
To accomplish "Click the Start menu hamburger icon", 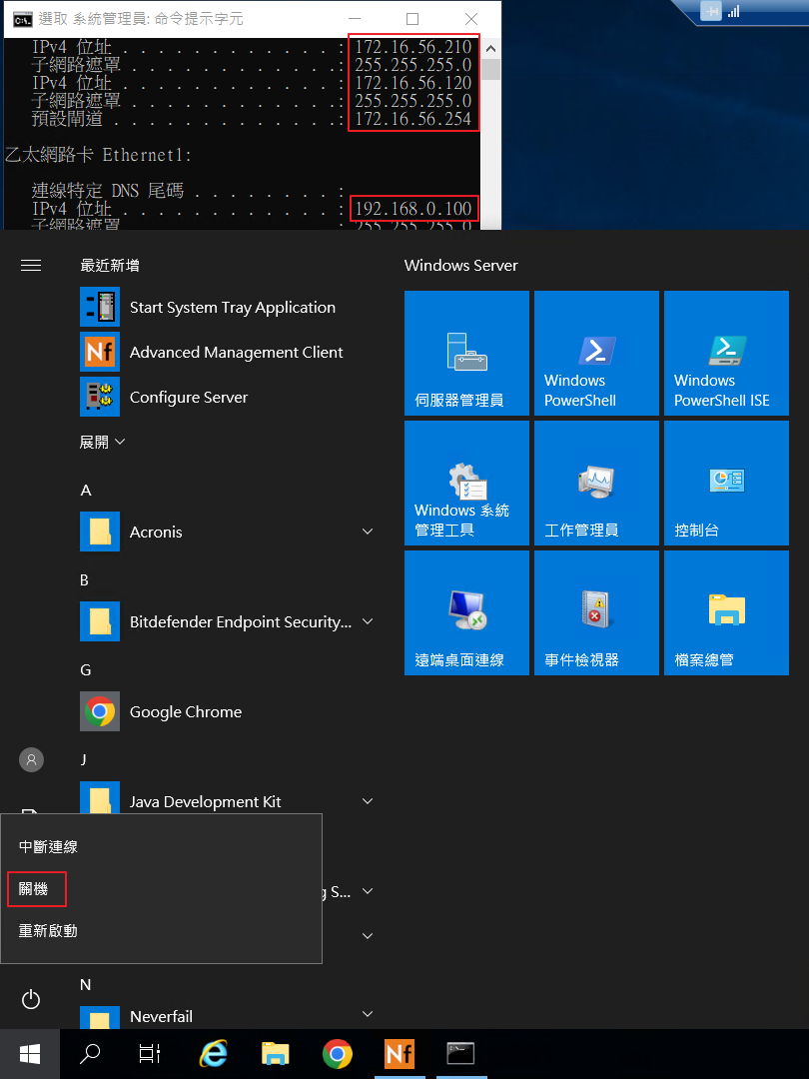I will [31, 266].
